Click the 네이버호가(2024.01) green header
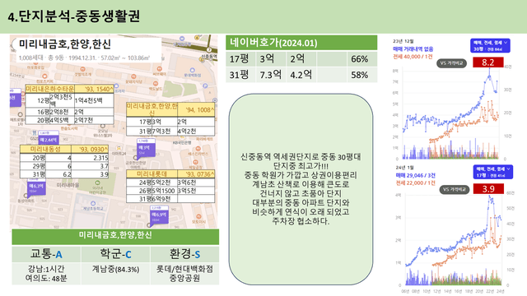 [301, 43]
